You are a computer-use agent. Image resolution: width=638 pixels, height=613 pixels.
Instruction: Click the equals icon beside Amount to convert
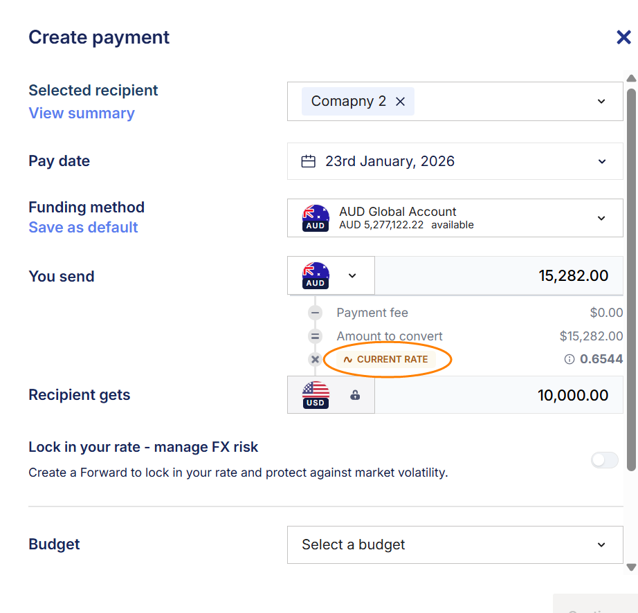(x=316, y=336)
